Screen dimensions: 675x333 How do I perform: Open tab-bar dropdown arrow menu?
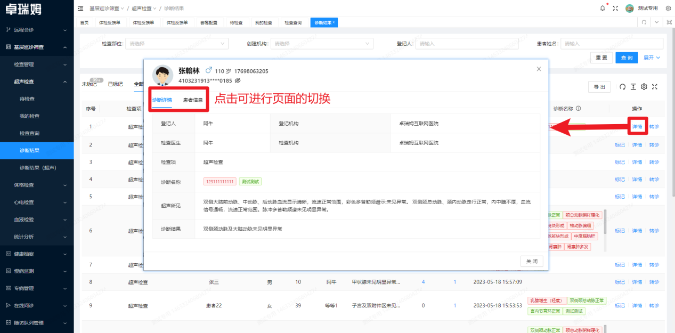pyautogui.click(x=656, y=22)
